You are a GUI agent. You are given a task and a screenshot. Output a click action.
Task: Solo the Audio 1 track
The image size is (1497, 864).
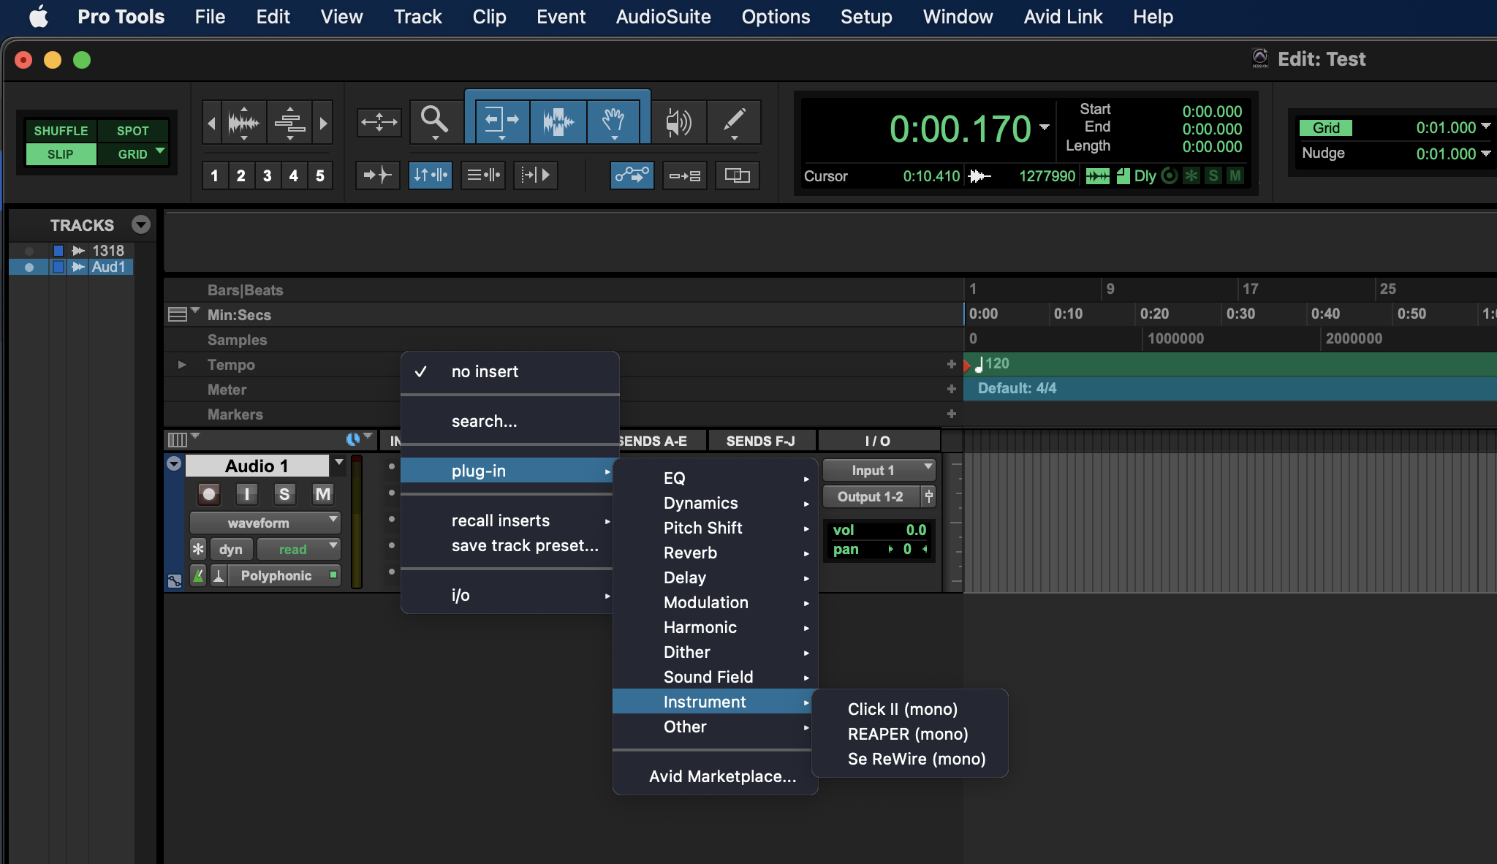coord(284,495)
